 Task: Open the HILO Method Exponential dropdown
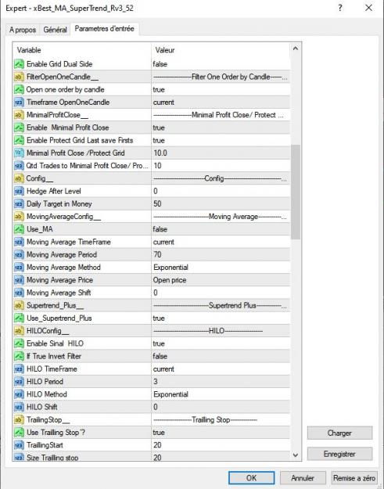[221, 394]
